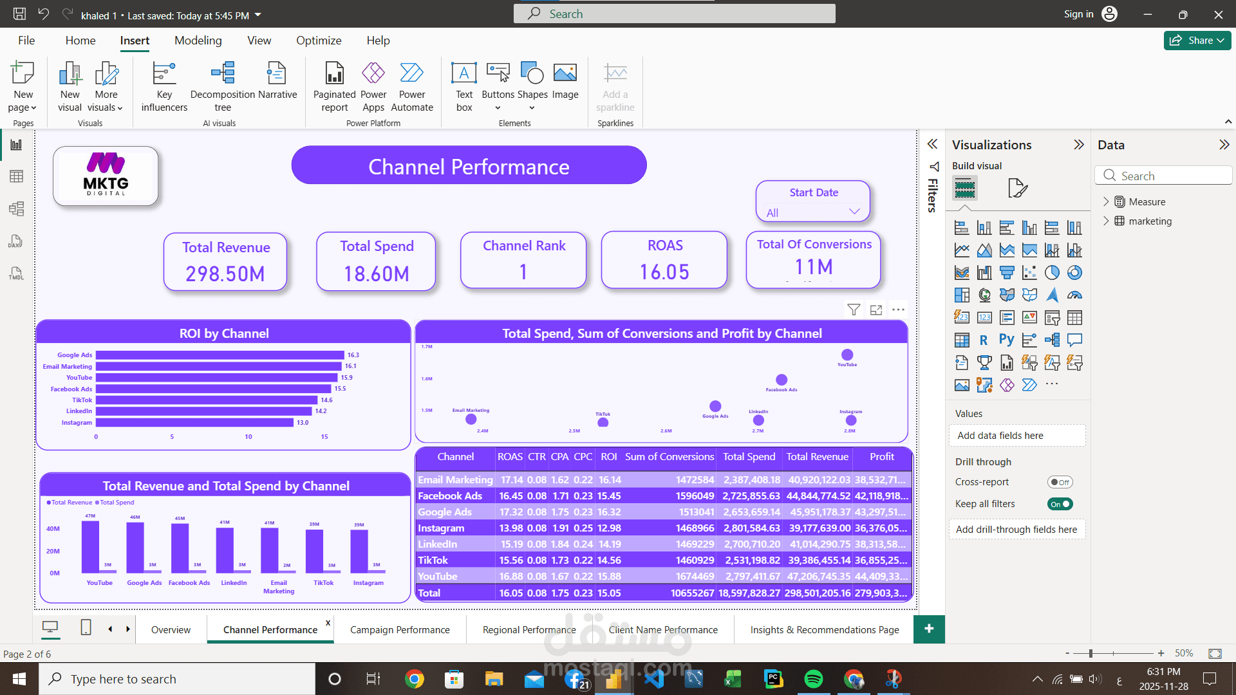
Task: Adjust the zoom level slider
Action: click(x=1091, y=653)
